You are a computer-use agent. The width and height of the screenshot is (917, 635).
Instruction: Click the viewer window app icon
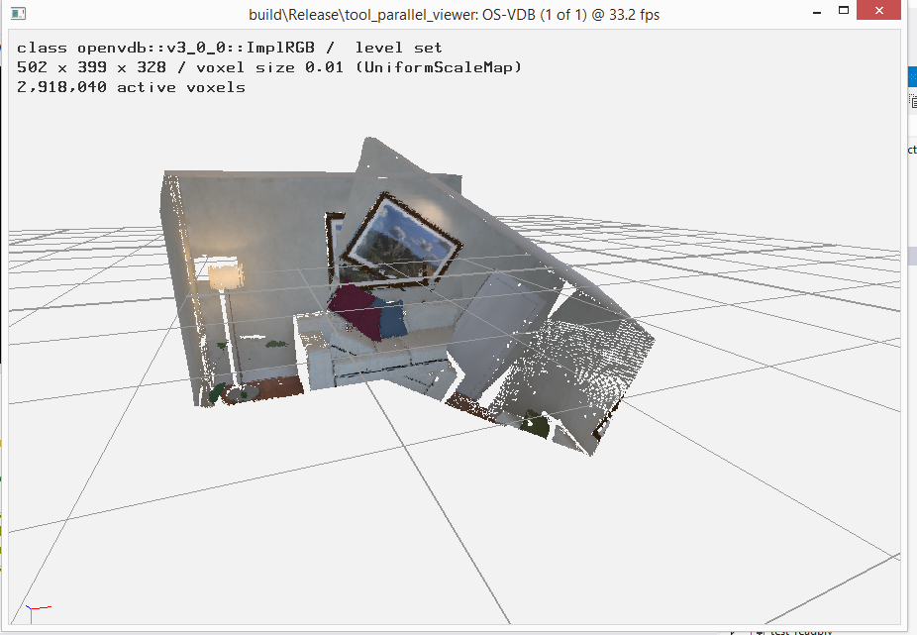pyautogui.click(x=18, y=13)
